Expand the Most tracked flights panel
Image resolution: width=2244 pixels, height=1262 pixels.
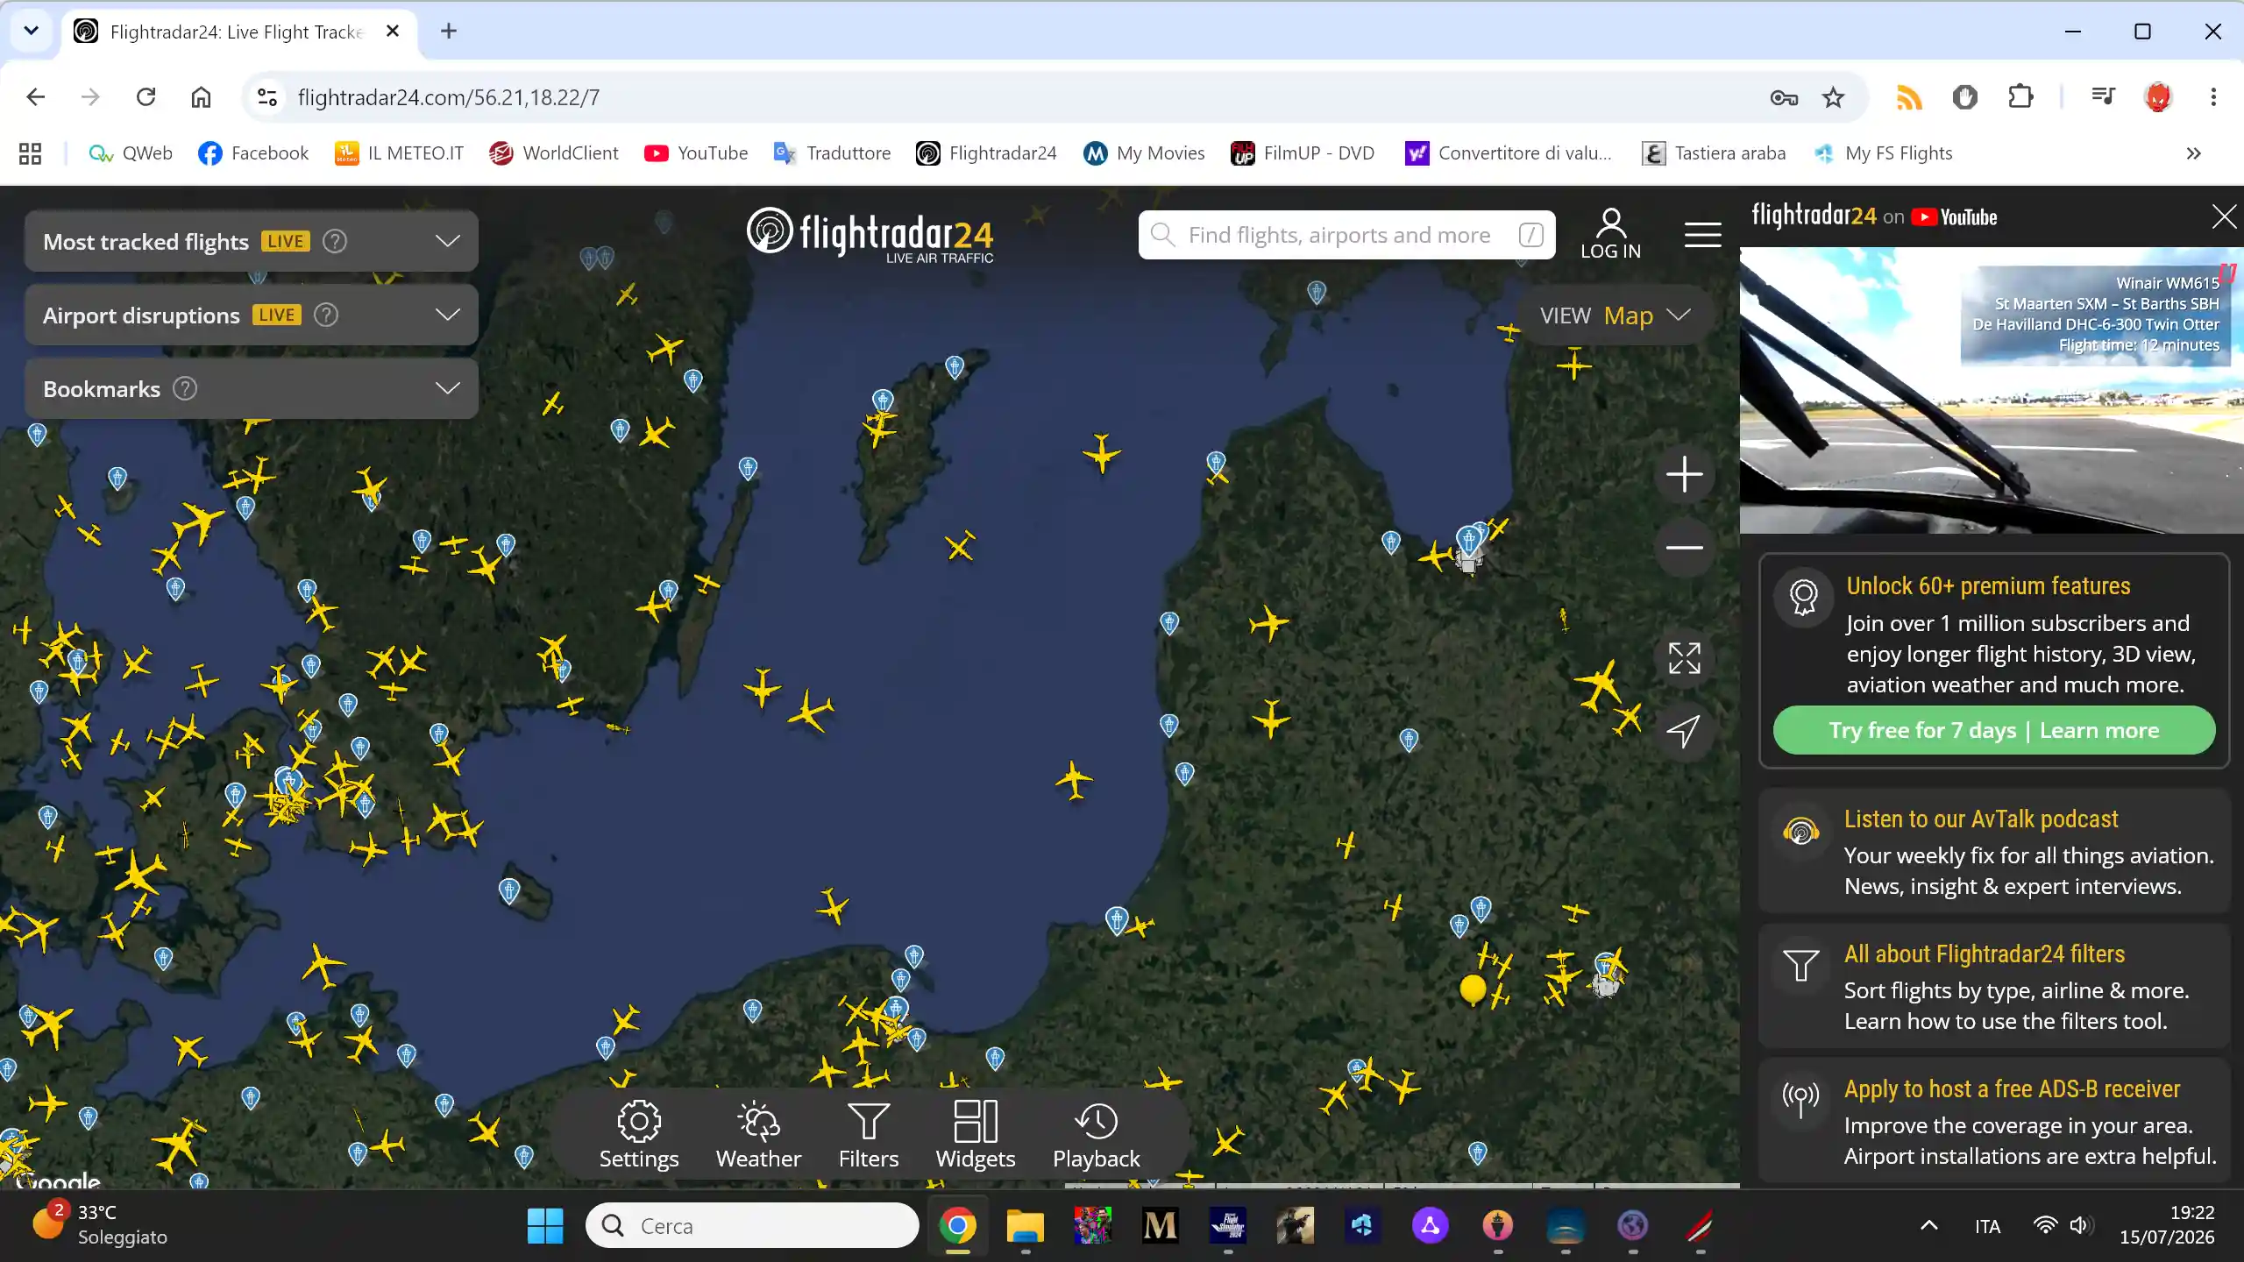click(447, 241)
